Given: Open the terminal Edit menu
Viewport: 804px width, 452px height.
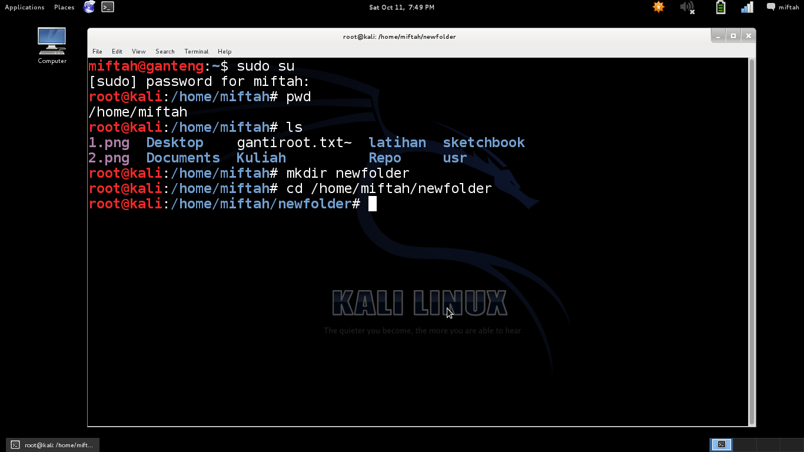Looking at the screenshot, I should coord(117,51).
